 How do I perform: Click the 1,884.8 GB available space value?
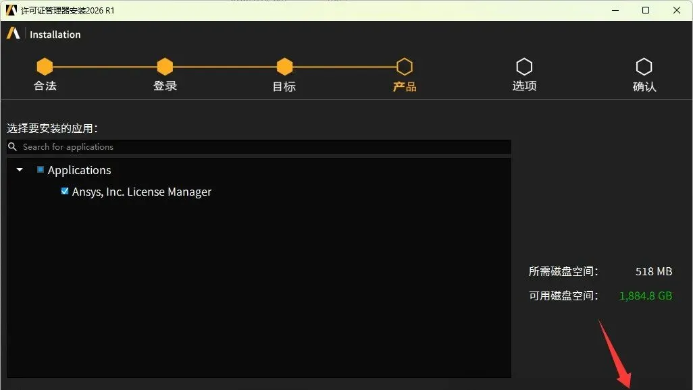click(x=646, y=296)
